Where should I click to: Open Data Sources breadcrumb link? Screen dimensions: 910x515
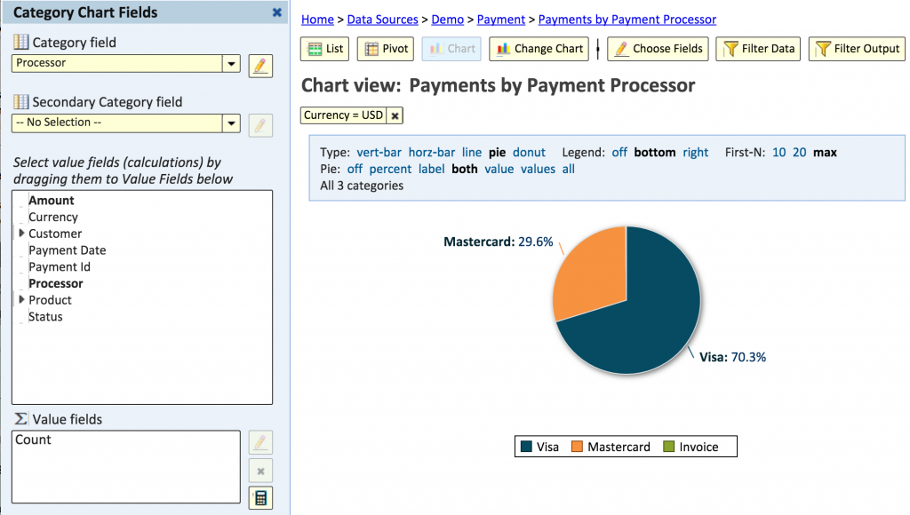tap(382, 20)
